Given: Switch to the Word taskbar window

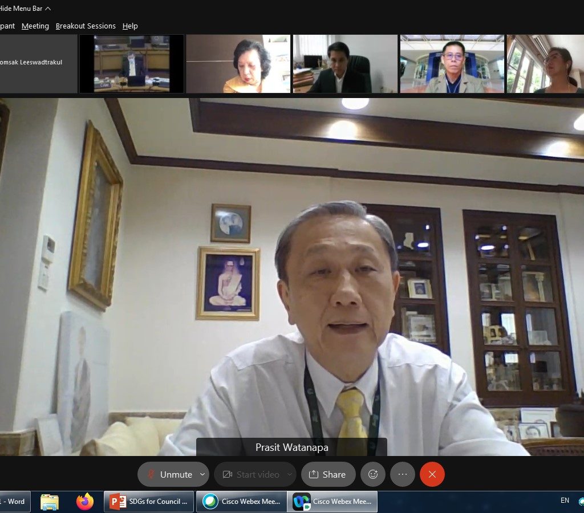Looking at the screenshot, I should 14,502.
